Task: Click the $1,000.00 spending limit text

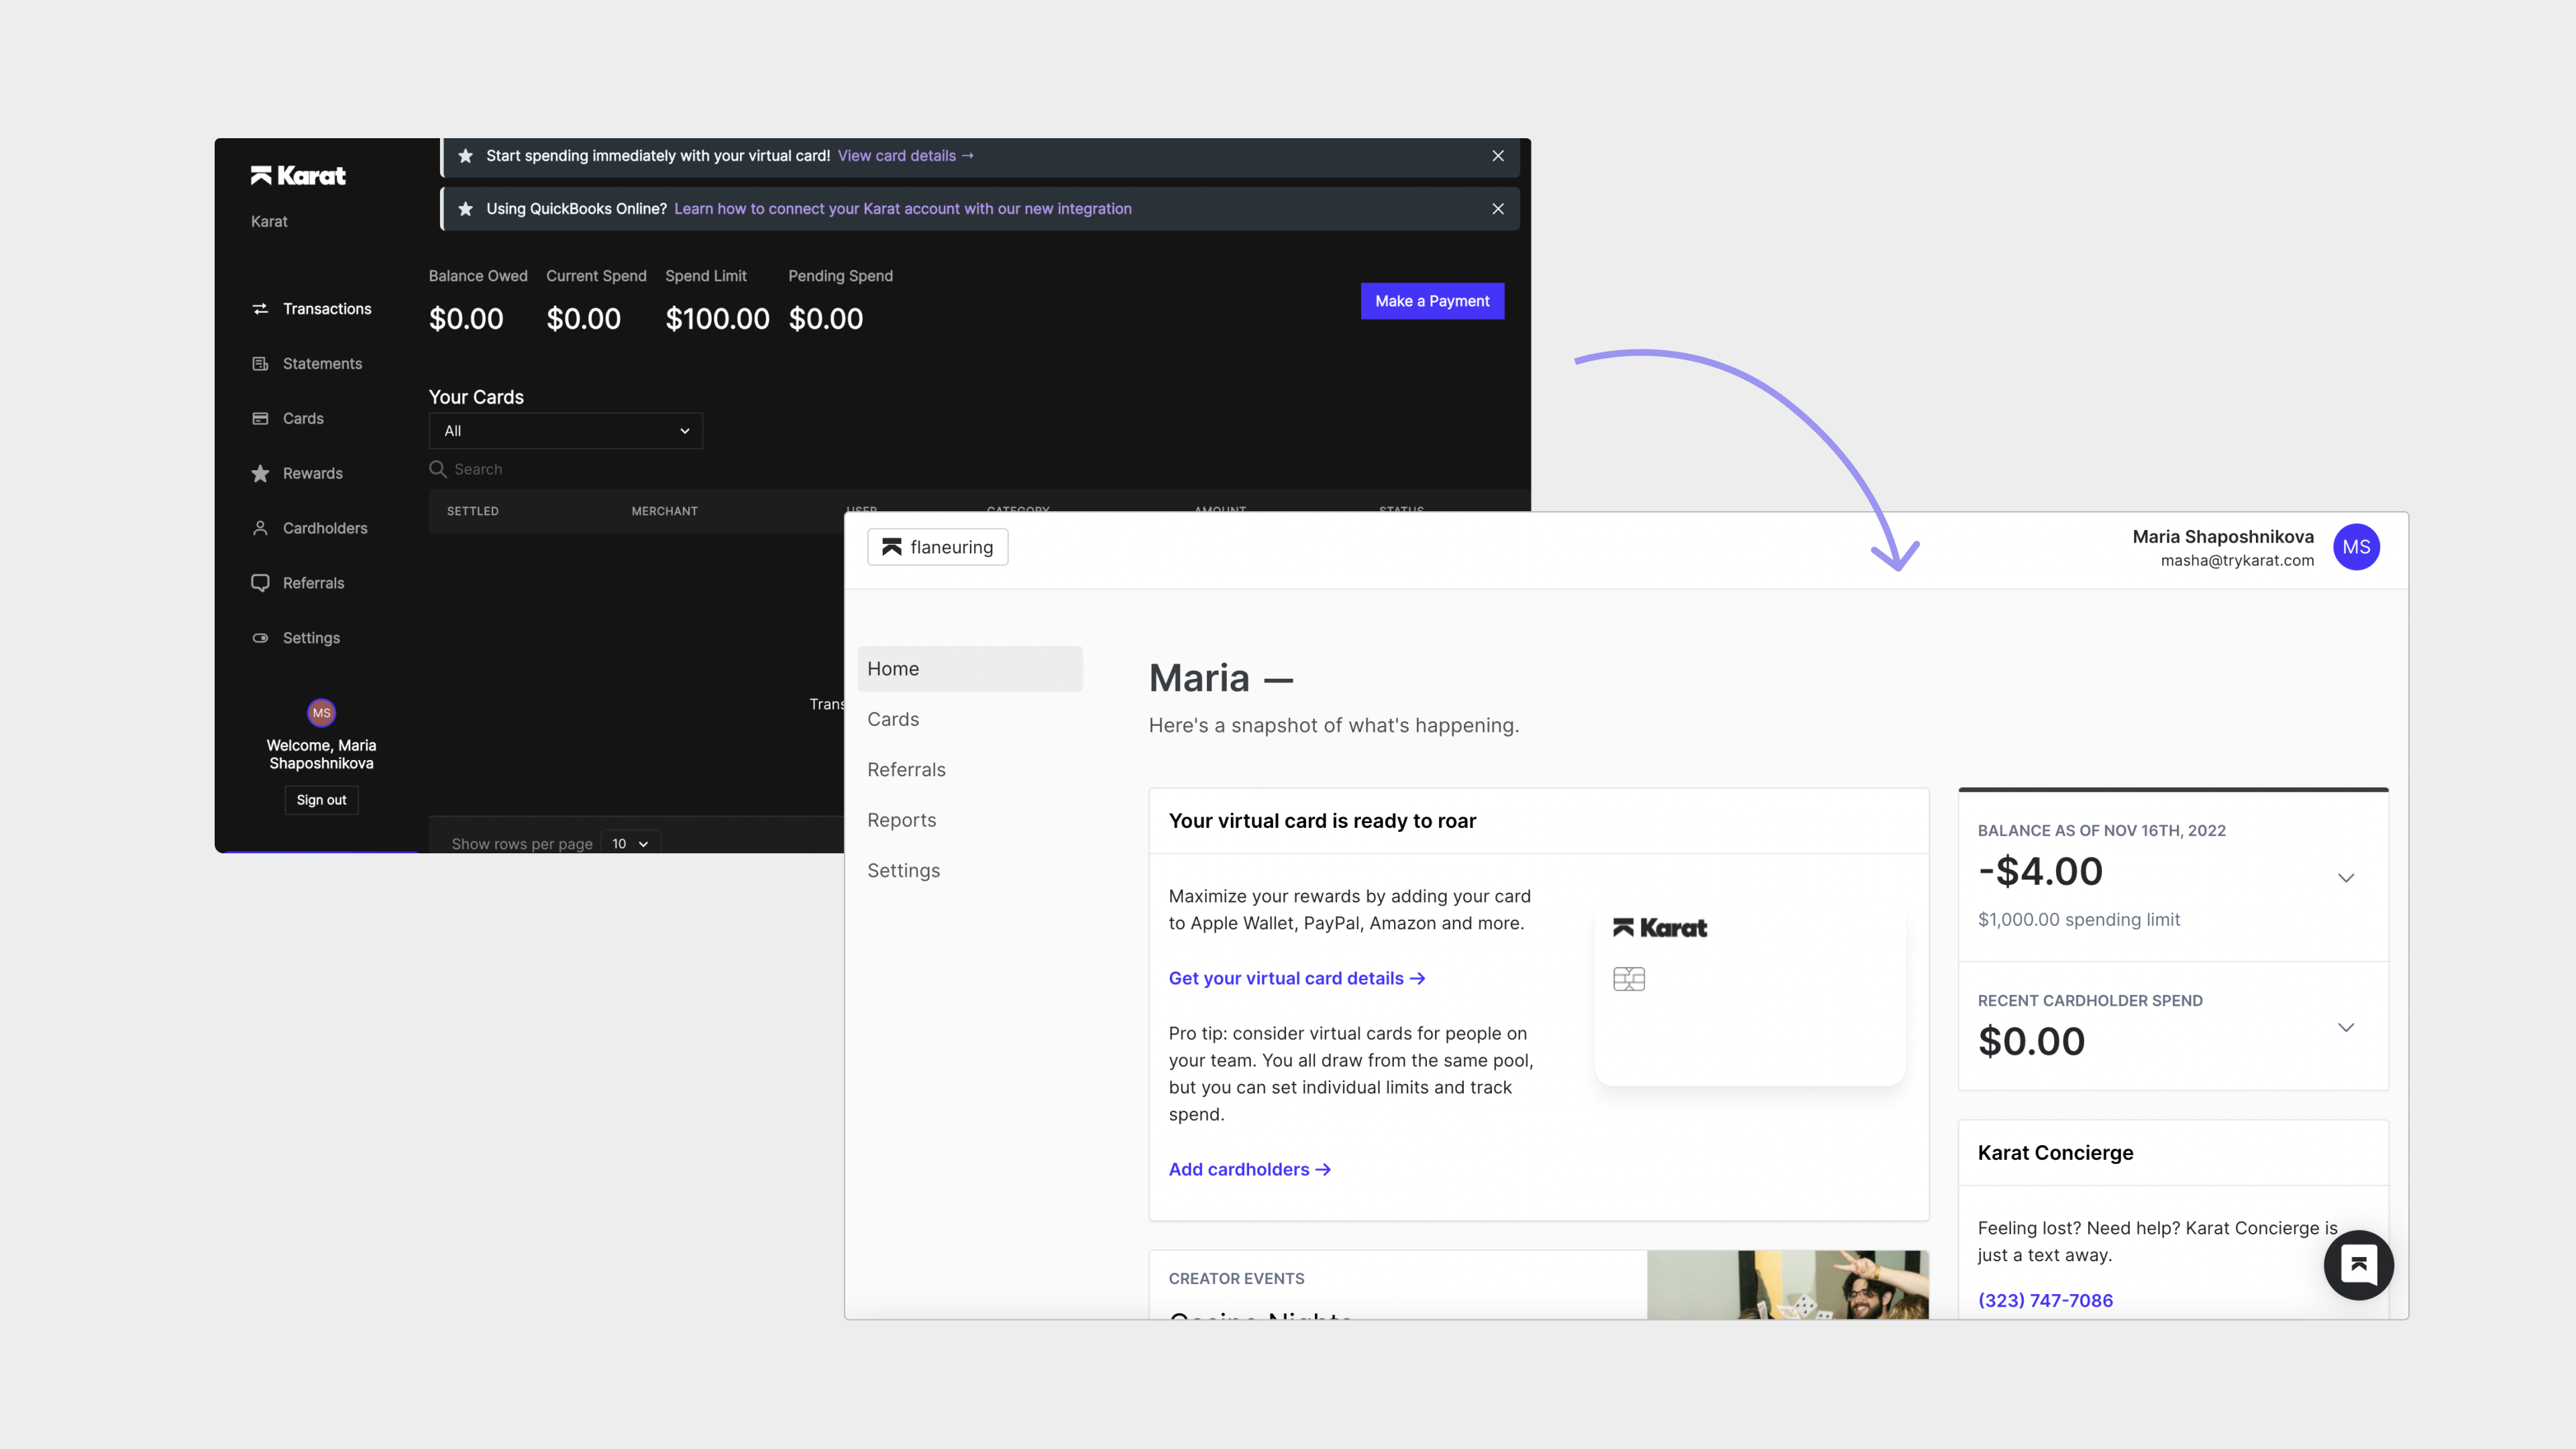Action: [2079, 920]
